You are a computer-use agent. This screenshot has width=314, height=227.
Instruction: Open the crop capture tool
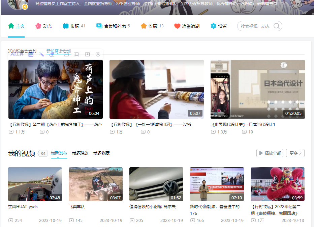(77, 54)
